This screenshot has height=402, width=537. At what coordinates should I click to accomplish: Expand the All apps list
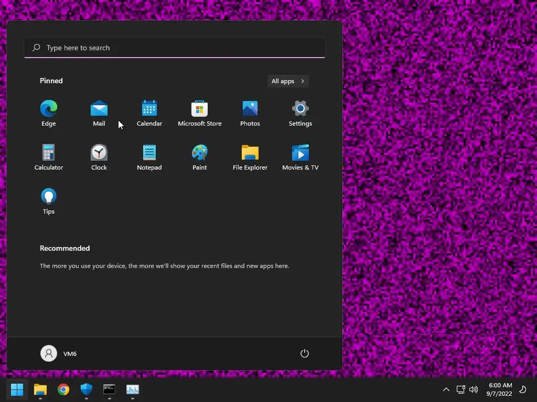[288, 81]
